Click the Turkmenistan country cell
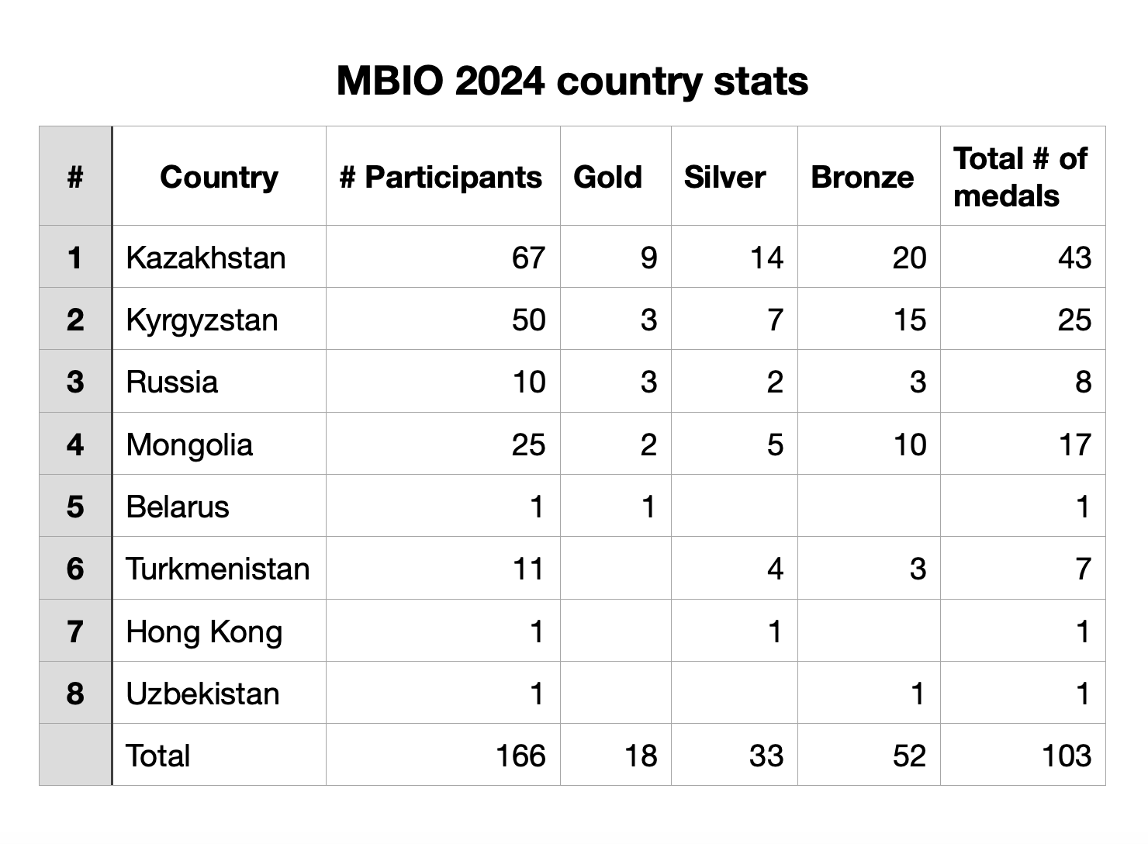The width and height of the screenshot is (1148, 844). coord(217,569)
